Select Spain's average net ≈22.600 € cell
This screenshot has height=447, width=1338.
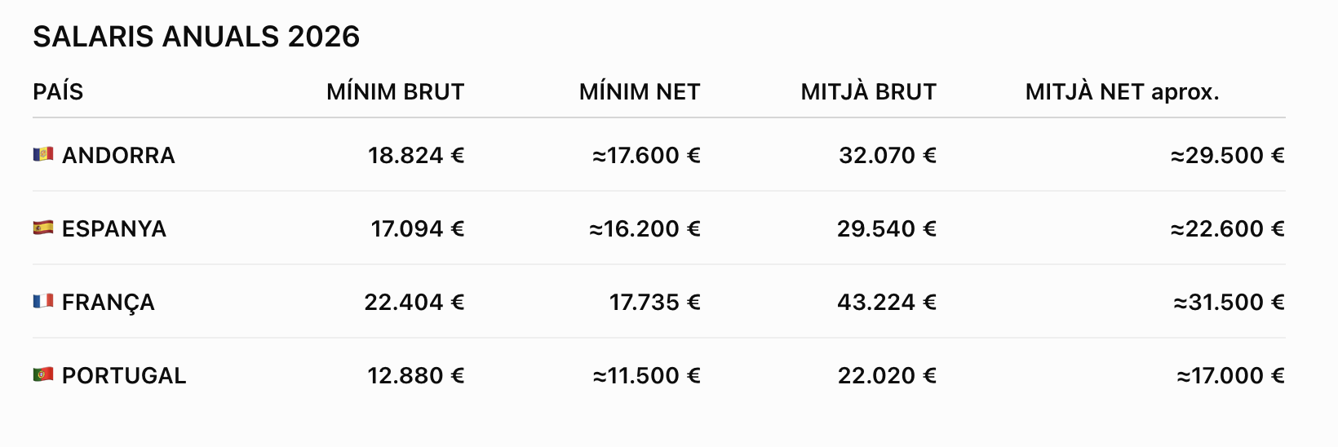(1228, 228)
